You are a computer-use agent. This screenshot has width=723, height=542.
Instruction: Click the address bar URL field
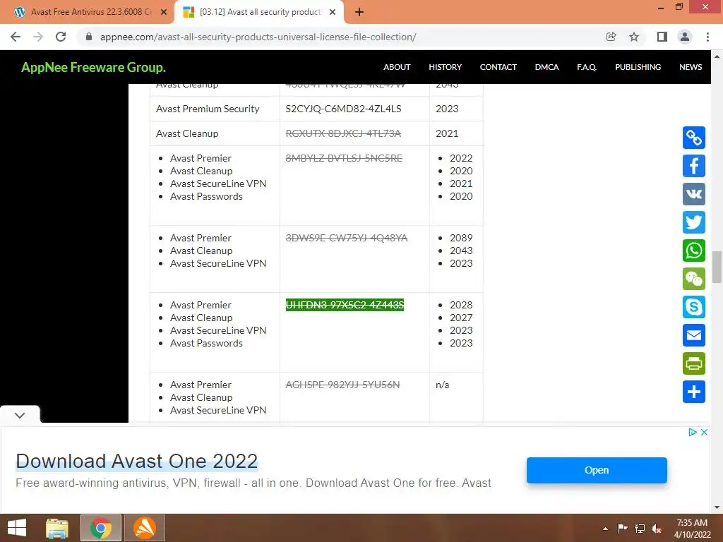click(x=341, y=37)
